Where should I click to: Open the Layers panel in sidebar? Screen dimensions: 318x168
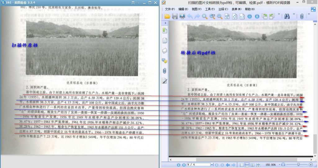tap(165, 51)
